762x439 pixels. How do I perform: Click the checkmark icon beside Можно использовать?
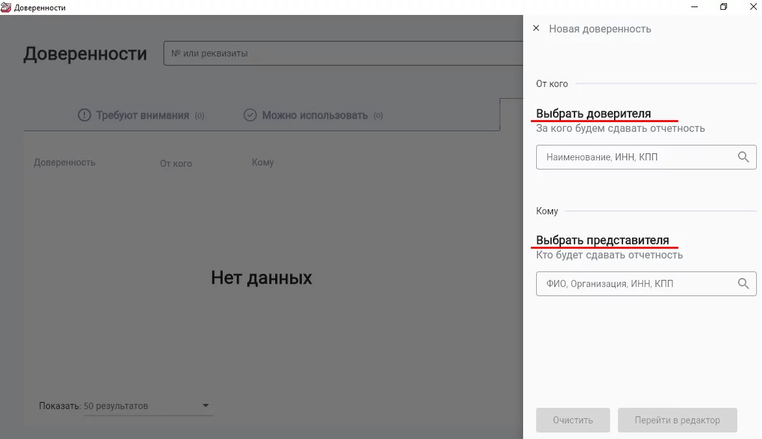point(250,116)
